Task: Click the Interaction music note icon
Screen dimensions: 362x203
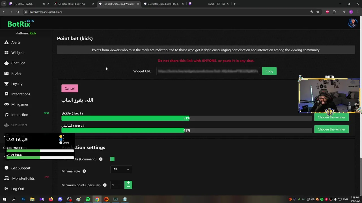Action: (6, 115)
